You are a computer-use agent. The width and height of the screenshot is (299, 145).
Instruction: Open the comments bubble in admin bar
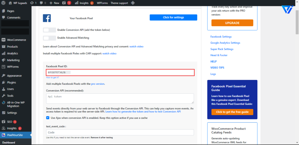pos(43,3)
